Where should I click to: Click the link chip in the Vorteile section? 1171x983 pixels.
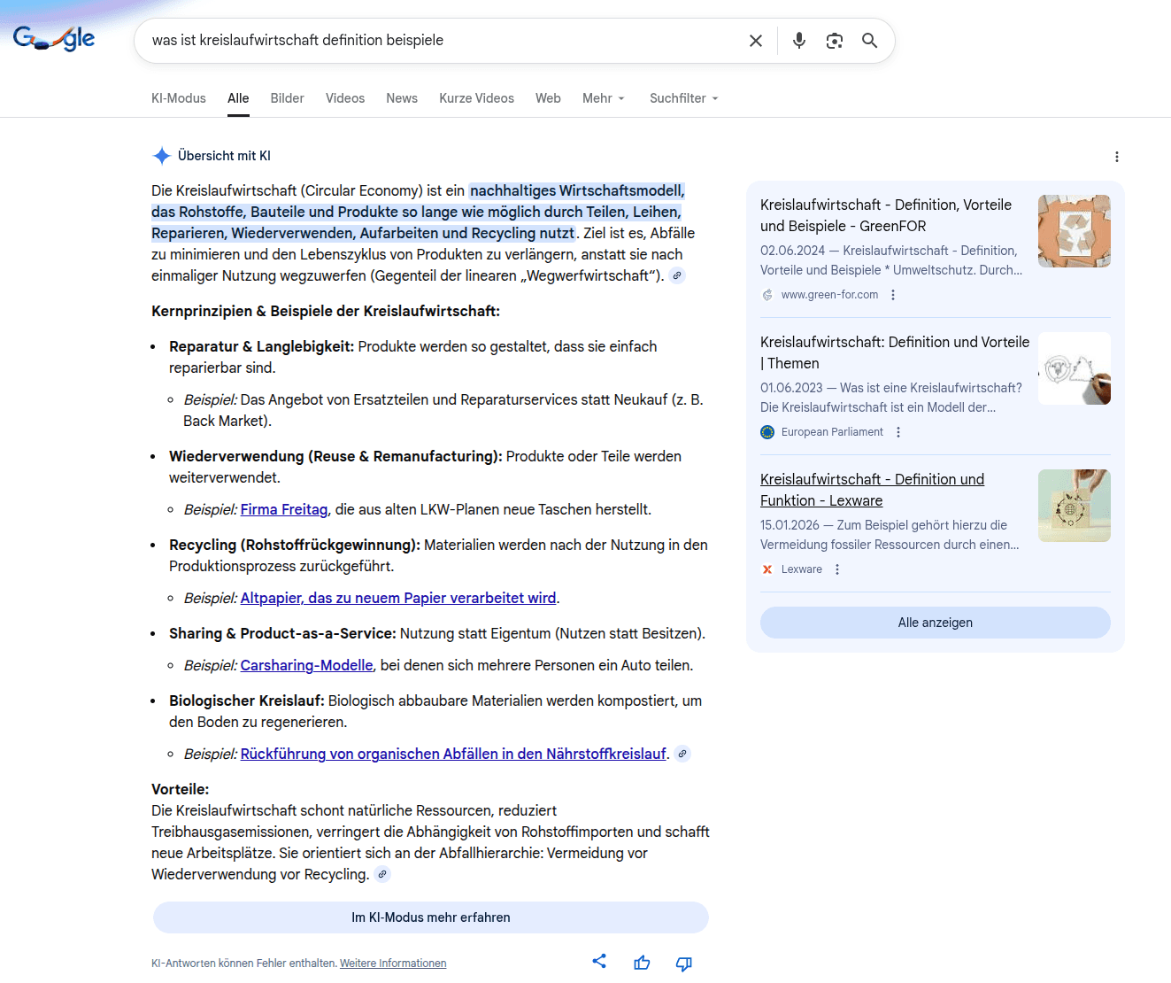382,874
